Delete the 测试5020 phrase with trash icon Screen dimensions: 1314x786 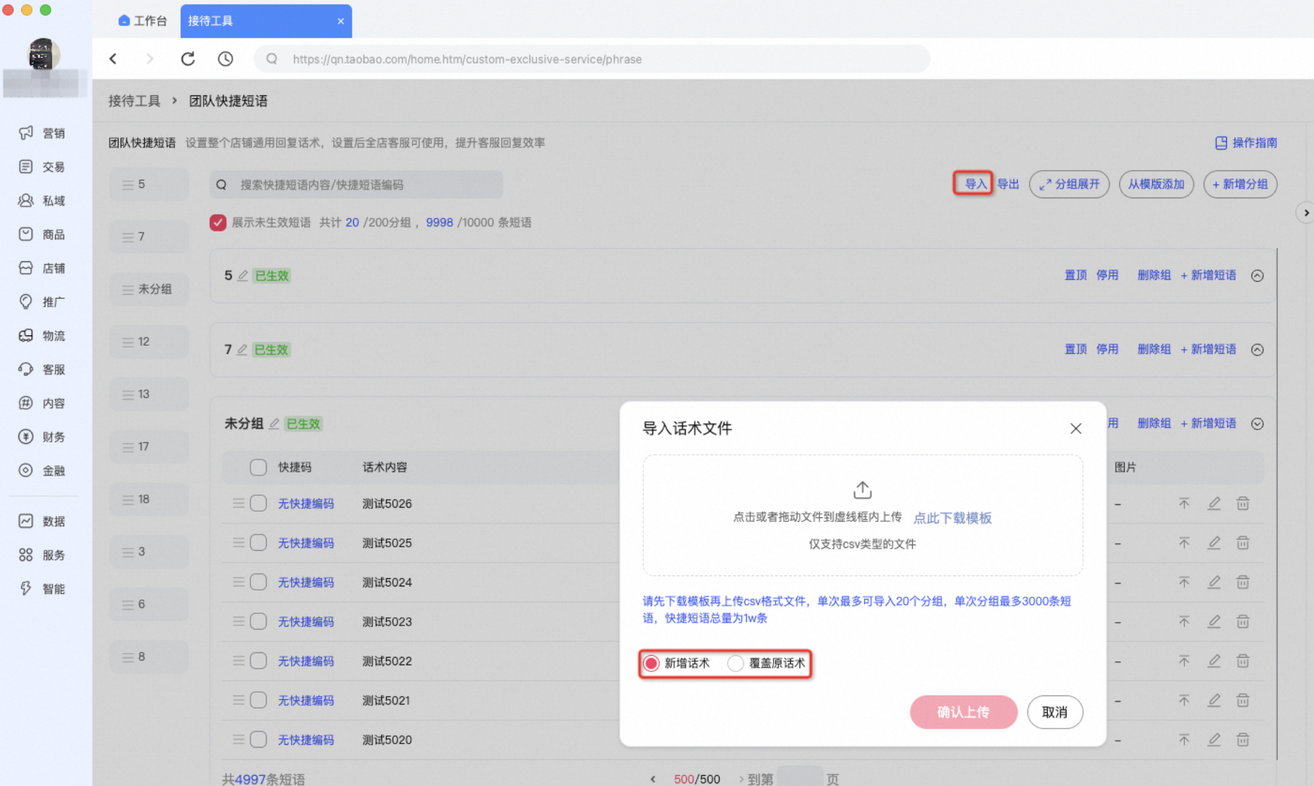[1243, 739]
